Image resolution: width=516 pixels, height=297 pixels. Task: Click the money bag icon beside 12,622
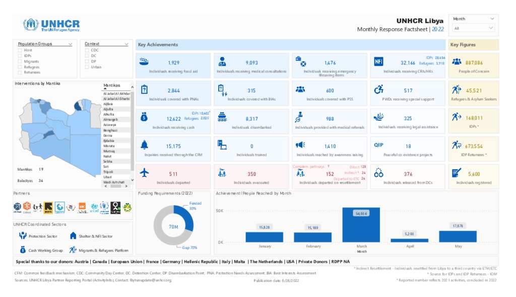click(144, 117)
